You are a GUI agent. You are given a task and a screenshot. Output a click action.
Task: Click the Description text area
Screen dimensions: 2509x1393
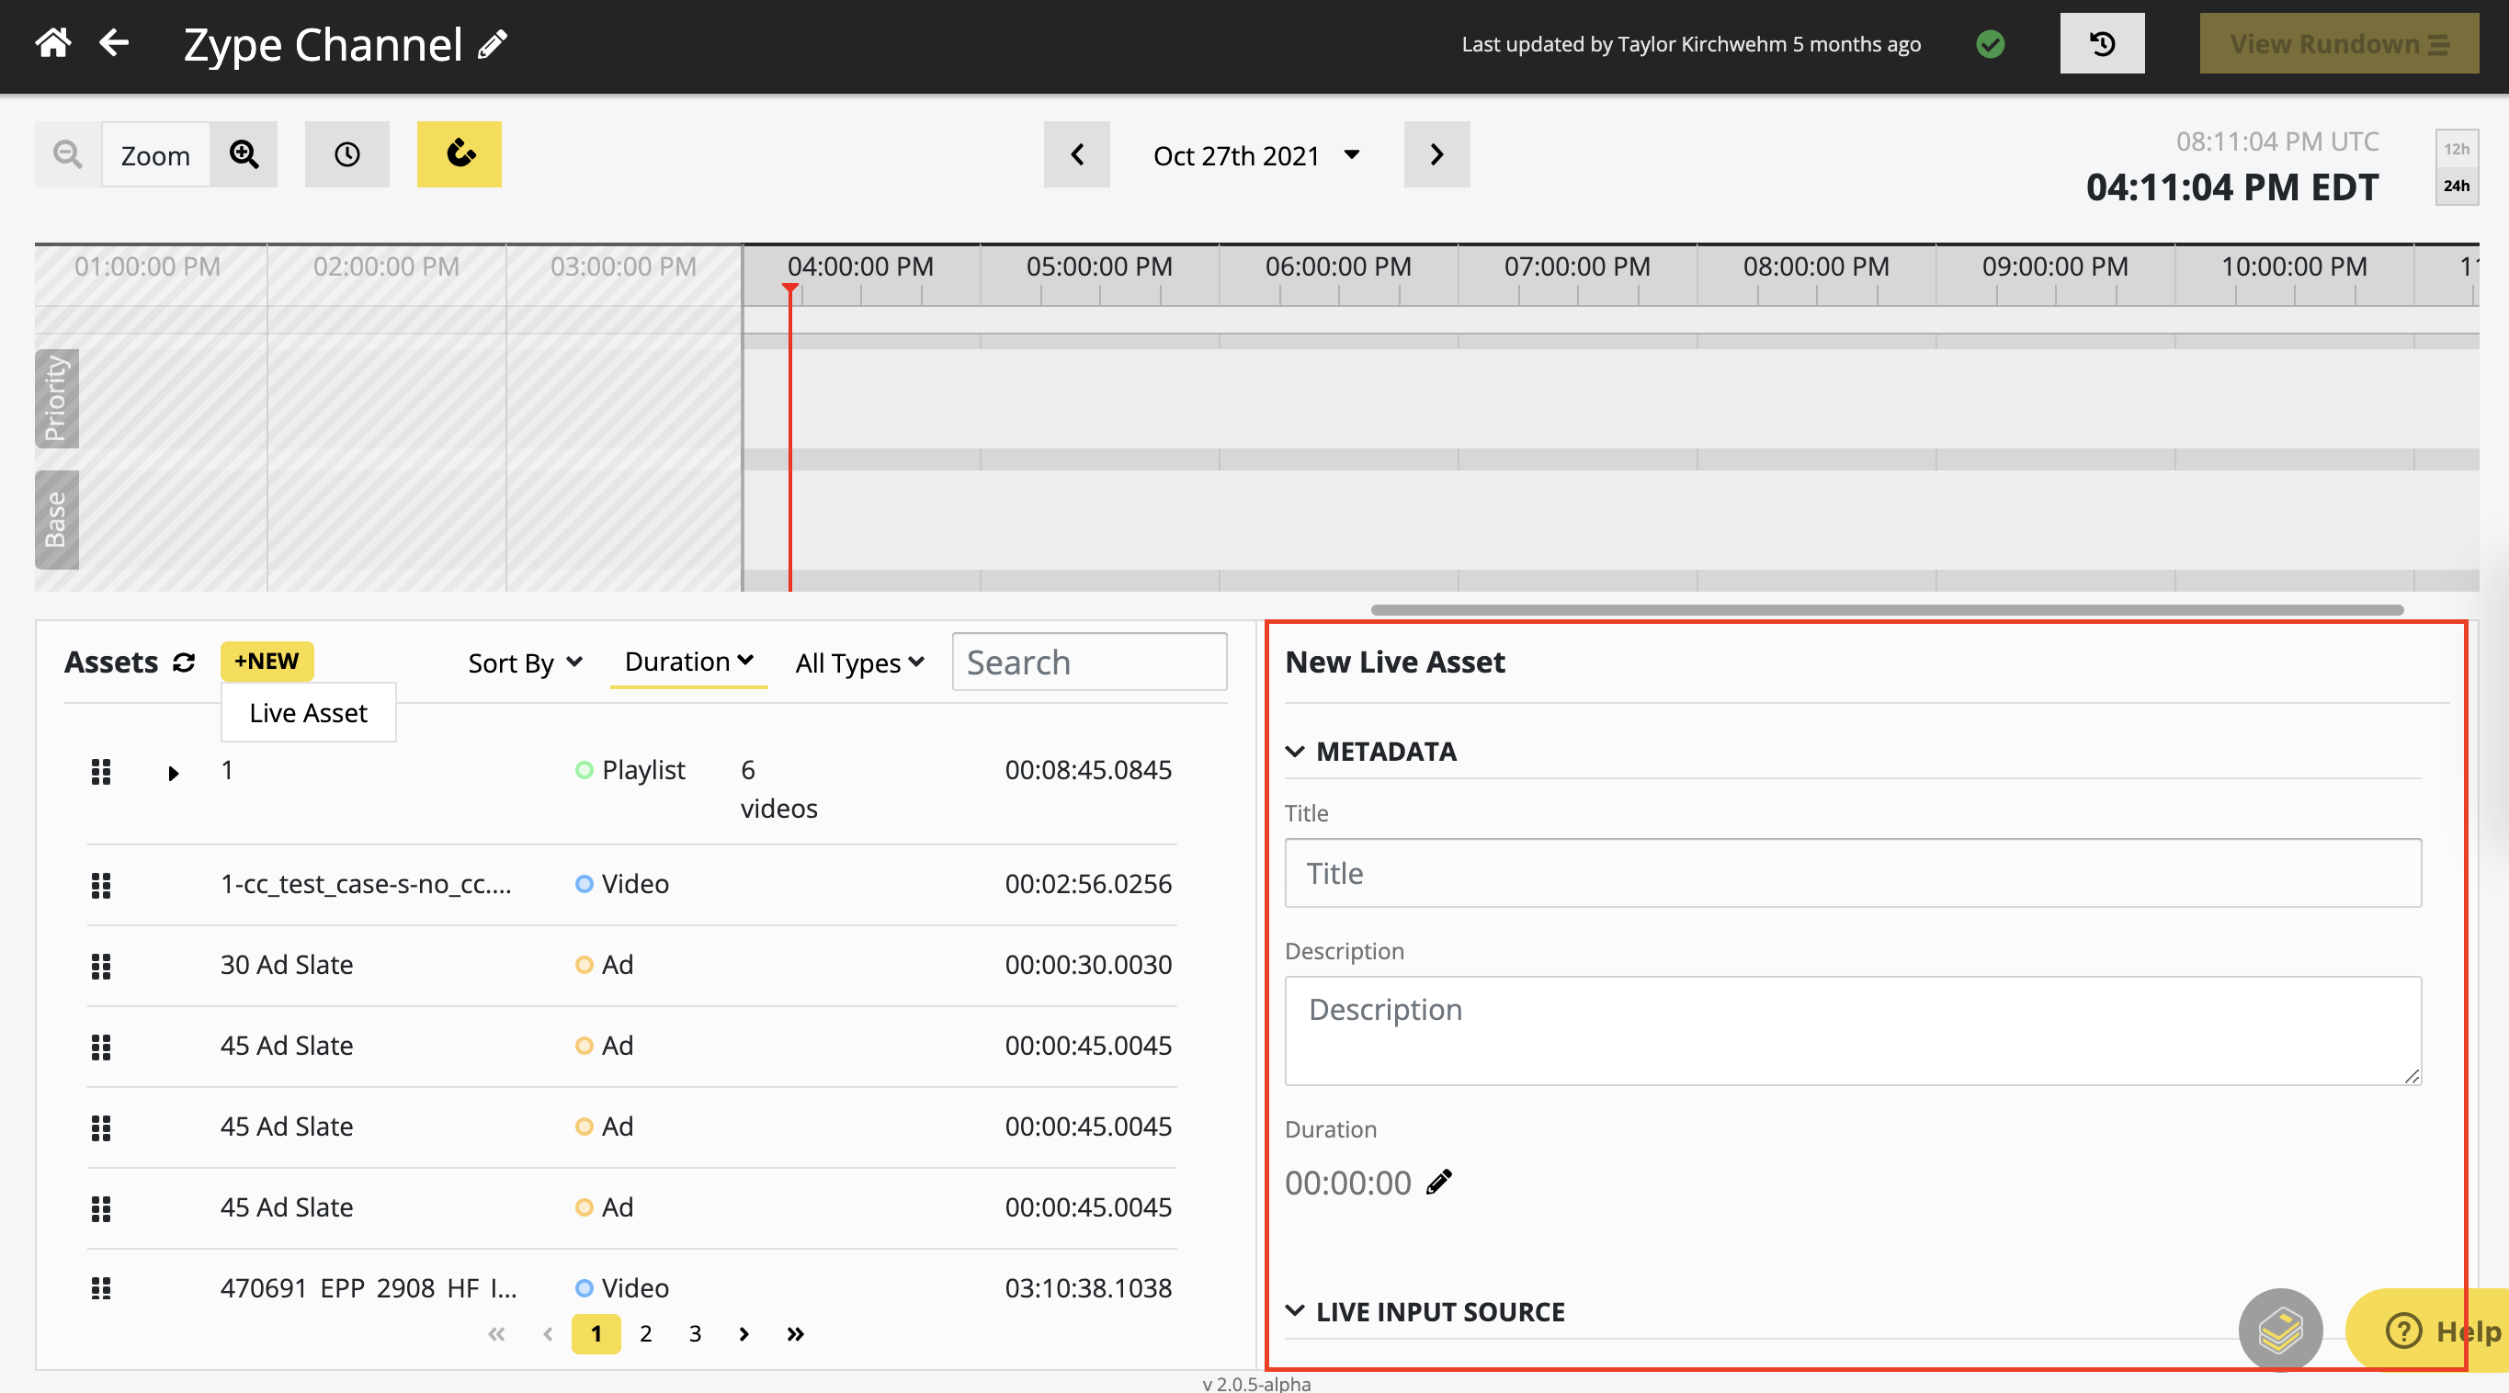click(x=1853, y=1031)
